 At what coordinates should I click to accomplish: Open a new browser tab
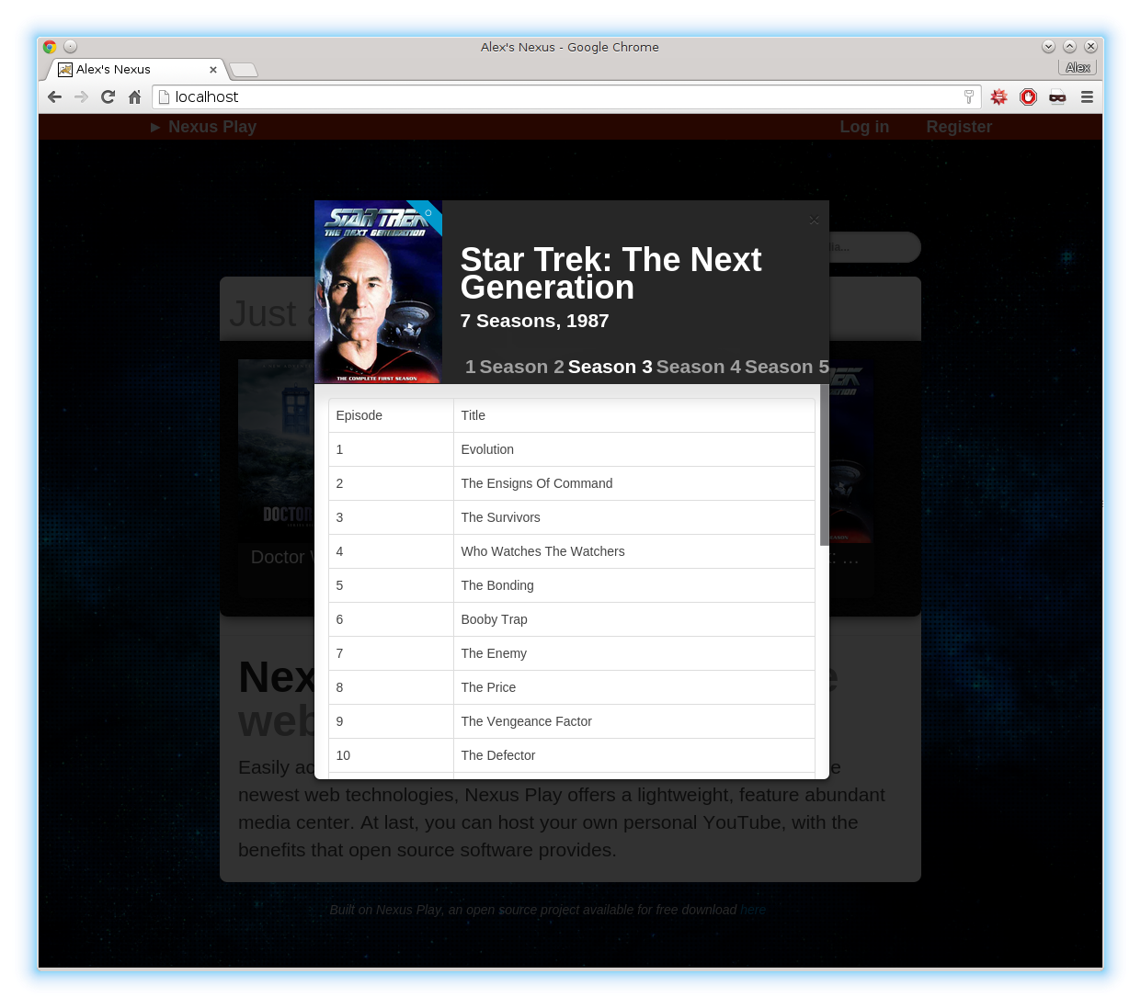pos(244,70)
